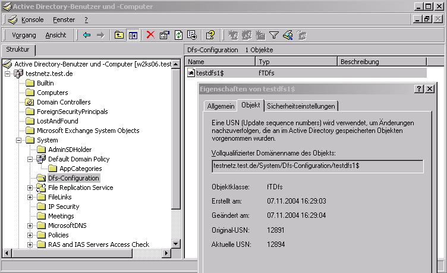Open the Properties toolbar icon

(x=165, y=35)
